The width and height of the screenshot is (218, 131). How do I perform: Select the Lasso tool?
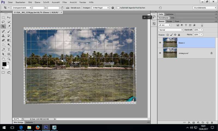[x=3, y=22]
